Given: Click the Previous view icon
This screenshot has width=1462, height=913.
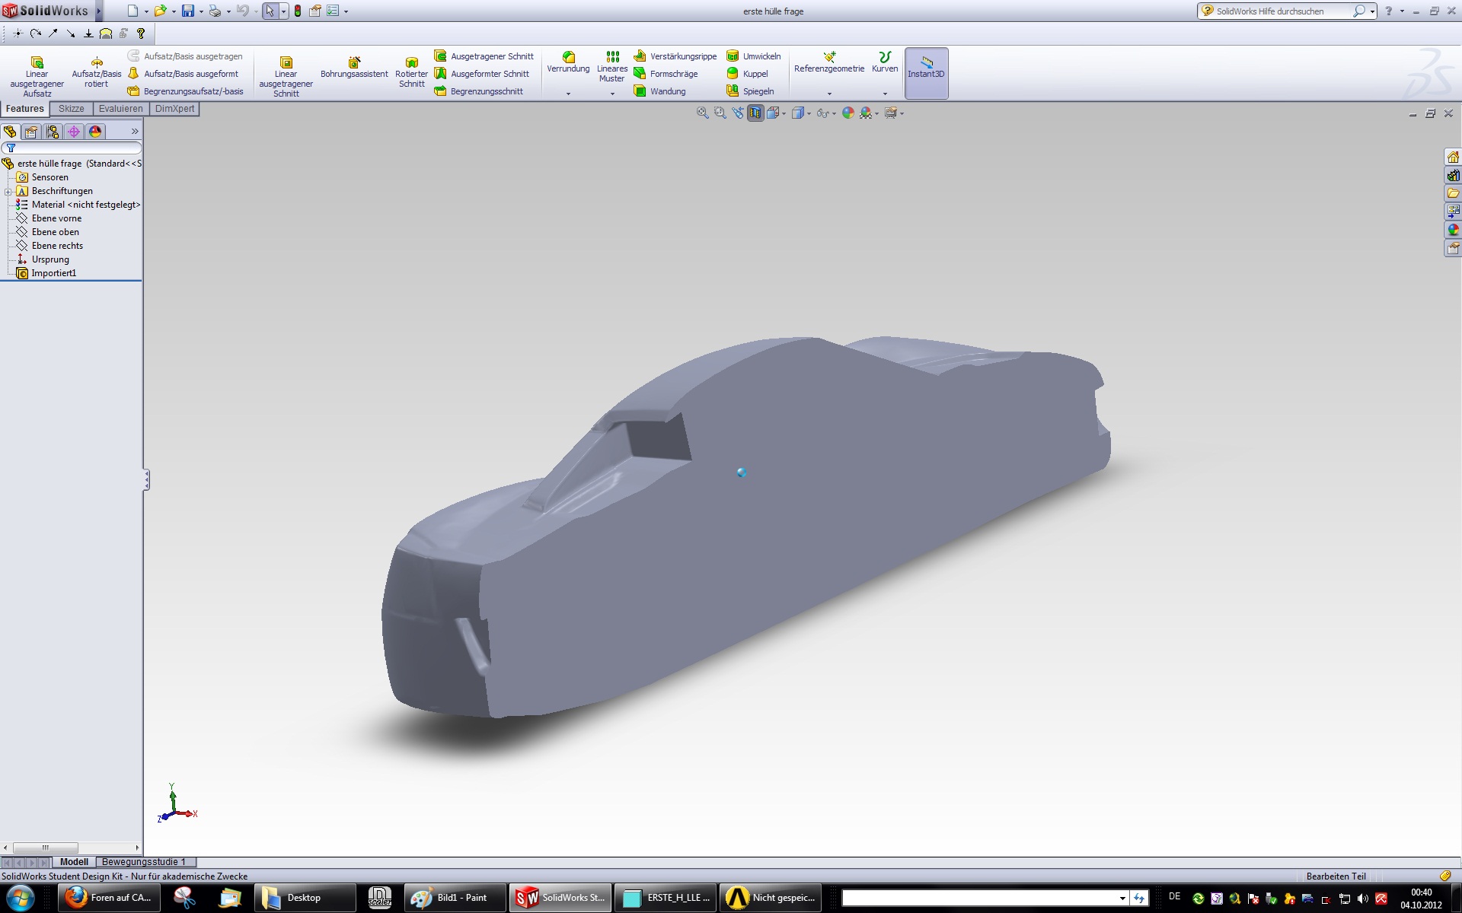Looking at the screenshot, I should [737, 113].
